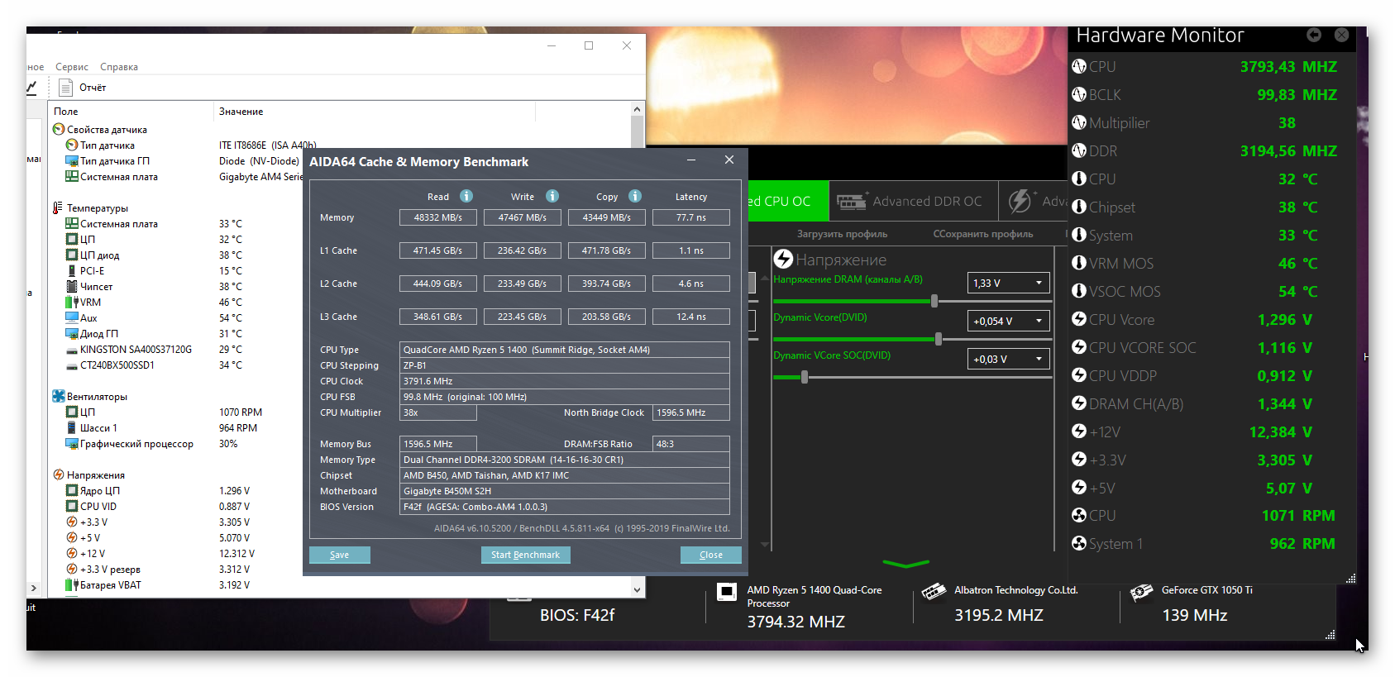Viewport: 1395px width, 677px height.
Task: Click the Multipilier icon in Hardware Monitor
Action: tap(1079, 122)
